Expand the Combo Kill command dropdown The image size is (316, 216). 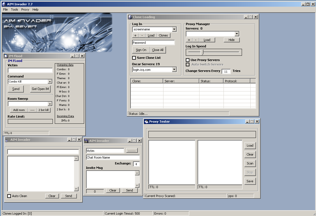point(50,82)
